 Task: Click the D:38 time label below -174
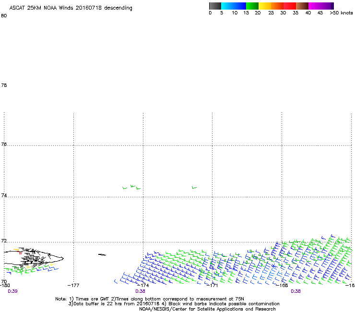pyautogui.click(x=141, y=291)
